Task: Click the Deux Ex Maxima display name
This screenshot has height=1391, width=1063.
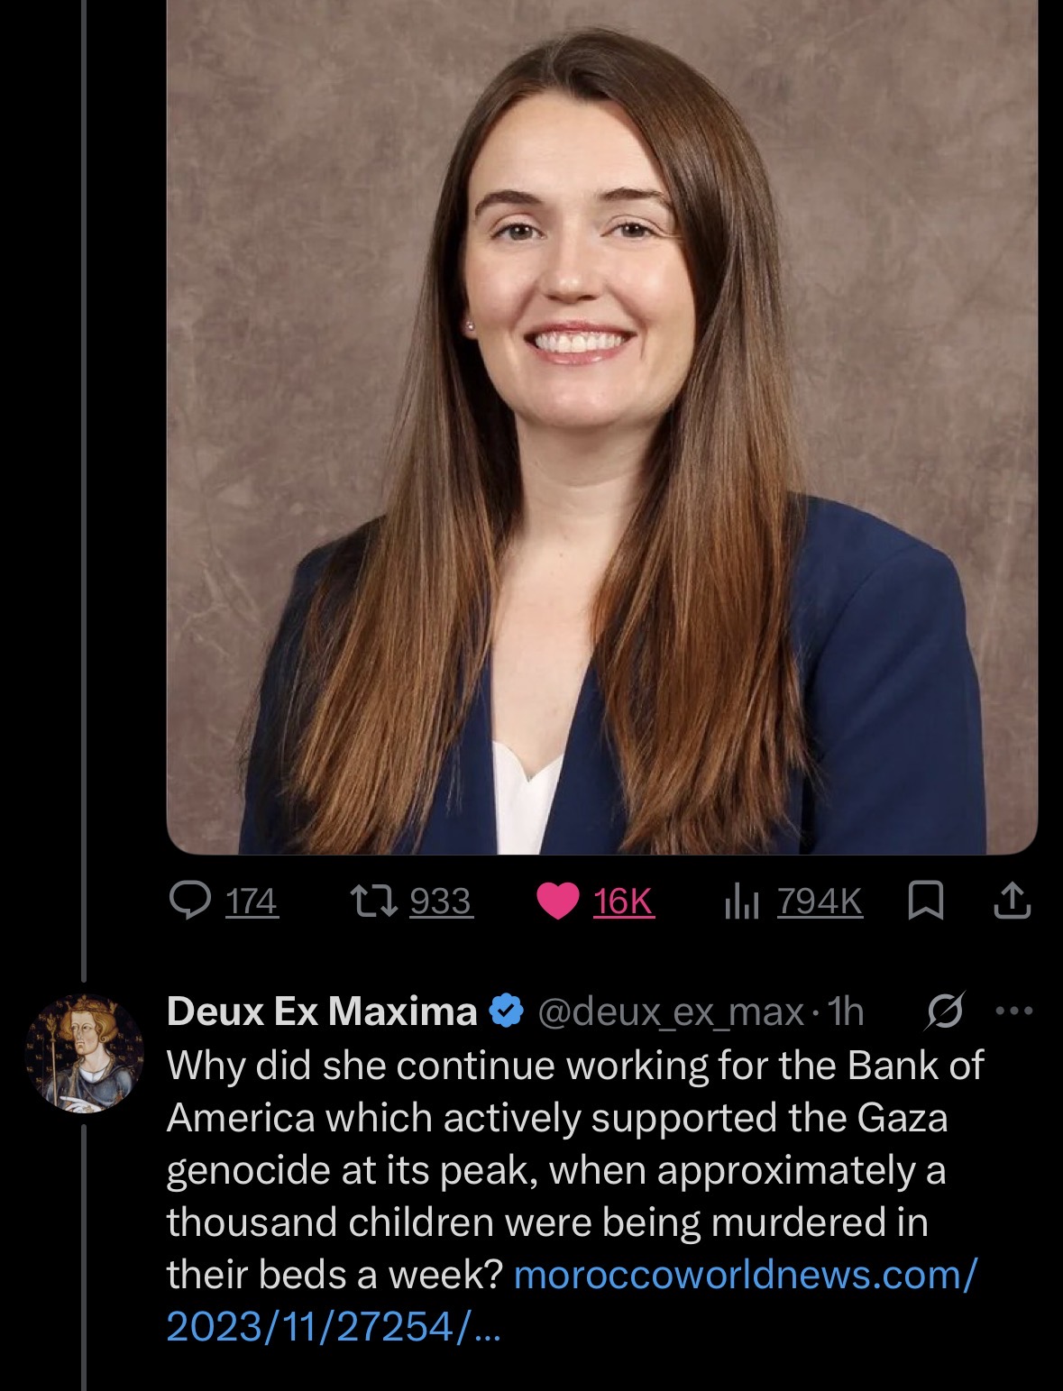Action: click(x=322, y=1011)
